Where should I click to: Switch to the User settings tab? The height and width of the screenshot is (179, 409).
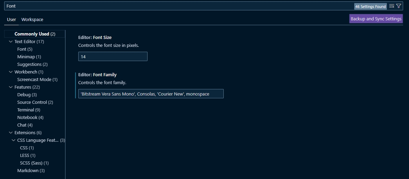(11, 19)
